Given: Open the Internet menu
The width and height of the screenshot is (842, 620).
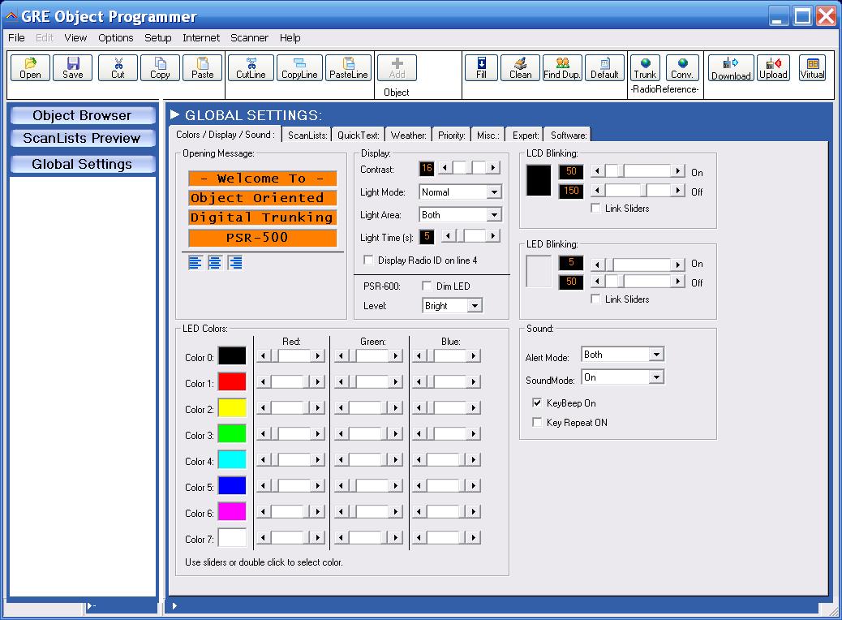Looking at the screenshot, I should pos(201,37).
